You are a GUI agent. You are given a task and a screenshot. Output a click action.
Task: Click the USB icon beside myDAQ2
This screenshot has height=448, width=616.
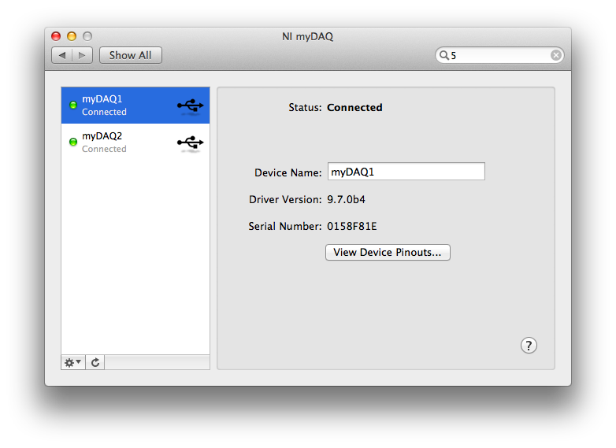(190, 143)
